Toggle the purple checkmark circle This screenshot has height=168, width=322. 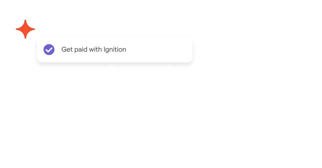coord(49,49)
